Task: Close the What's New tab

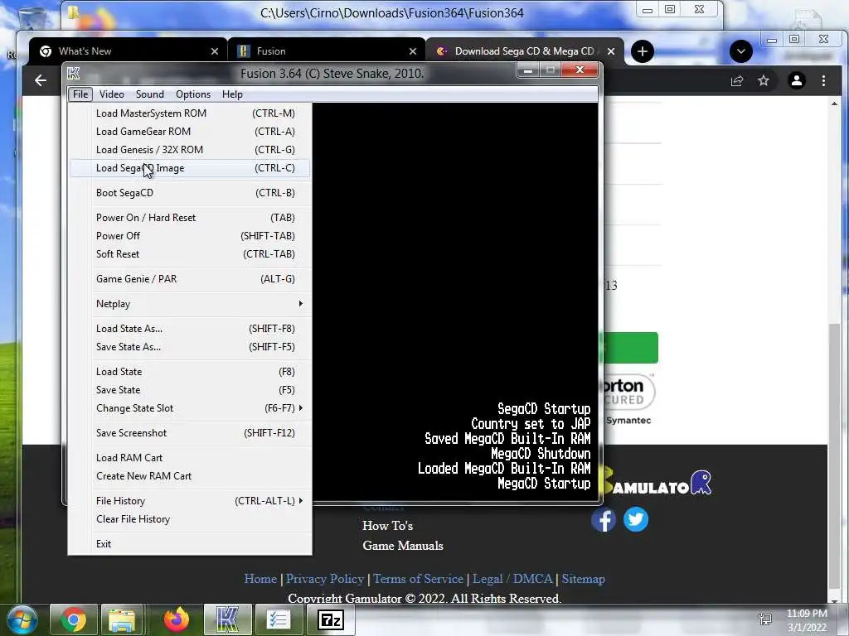Action: (215, 51)
